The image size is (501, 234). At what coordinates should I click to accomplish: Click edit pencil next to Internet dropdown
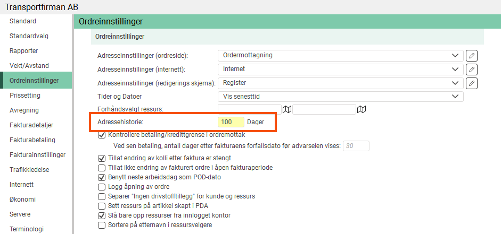pyautogui.click(x=471, y=70)
